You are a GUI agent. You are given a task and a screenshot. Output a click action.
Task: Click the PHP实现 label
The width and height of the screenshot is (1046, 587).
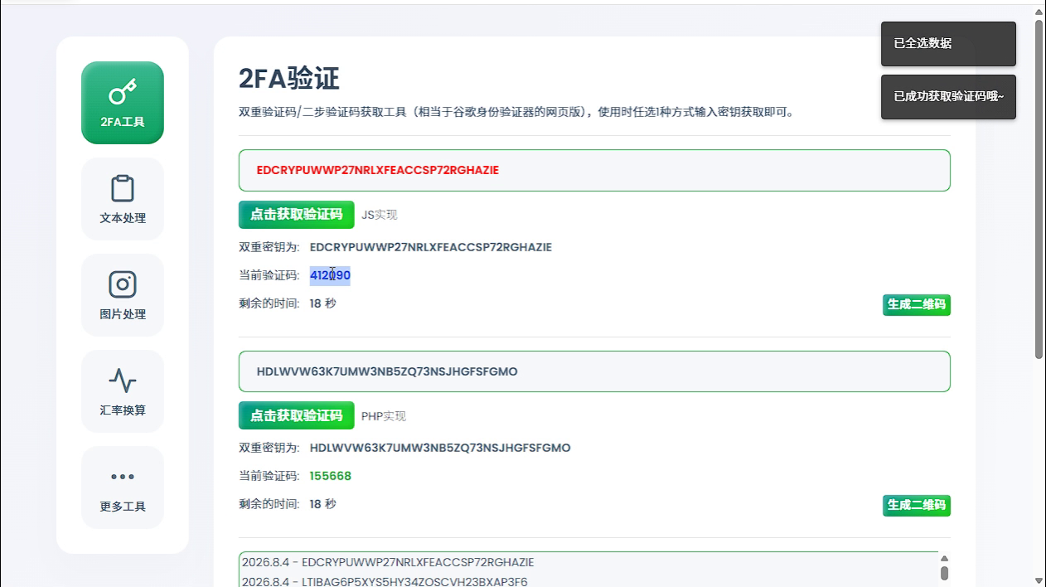[x=384, y=416]
